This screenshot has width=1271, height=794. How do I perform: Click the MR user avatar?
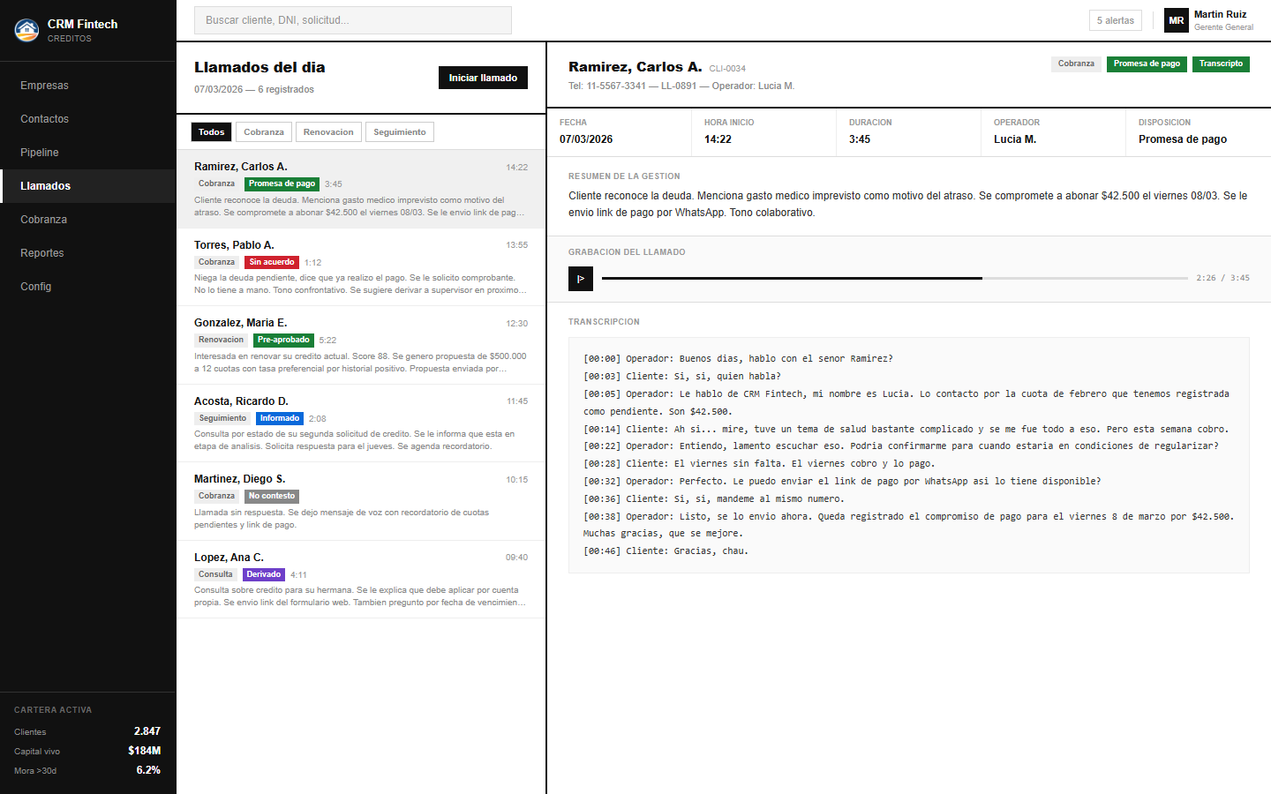(1176, 20)
